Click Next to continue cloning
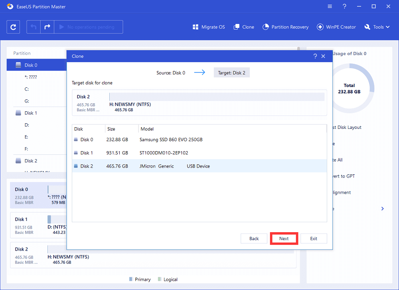The width and height of the screenshot is (399, 290). tap(284, 238)
